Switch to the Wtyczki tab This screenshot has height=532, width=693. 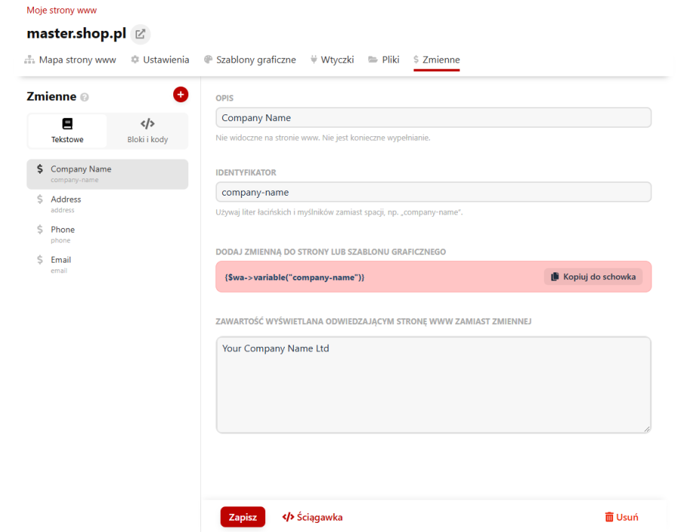coord(331,59)
